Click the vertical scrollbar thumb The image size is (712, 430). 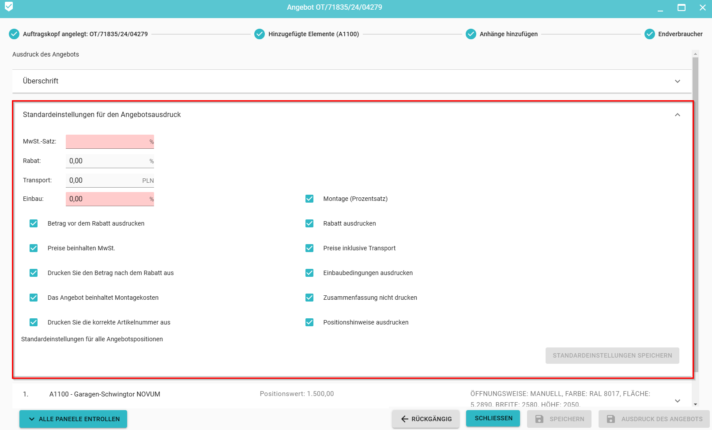[695, 212]
